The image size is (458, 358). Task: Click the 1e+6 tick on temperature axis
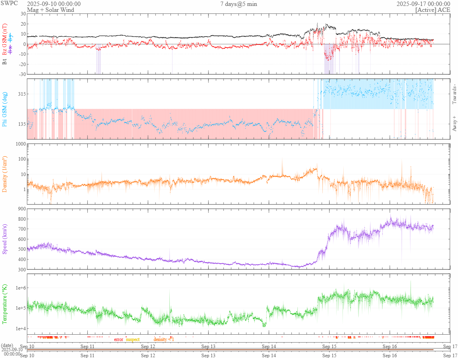pos(21,288)
